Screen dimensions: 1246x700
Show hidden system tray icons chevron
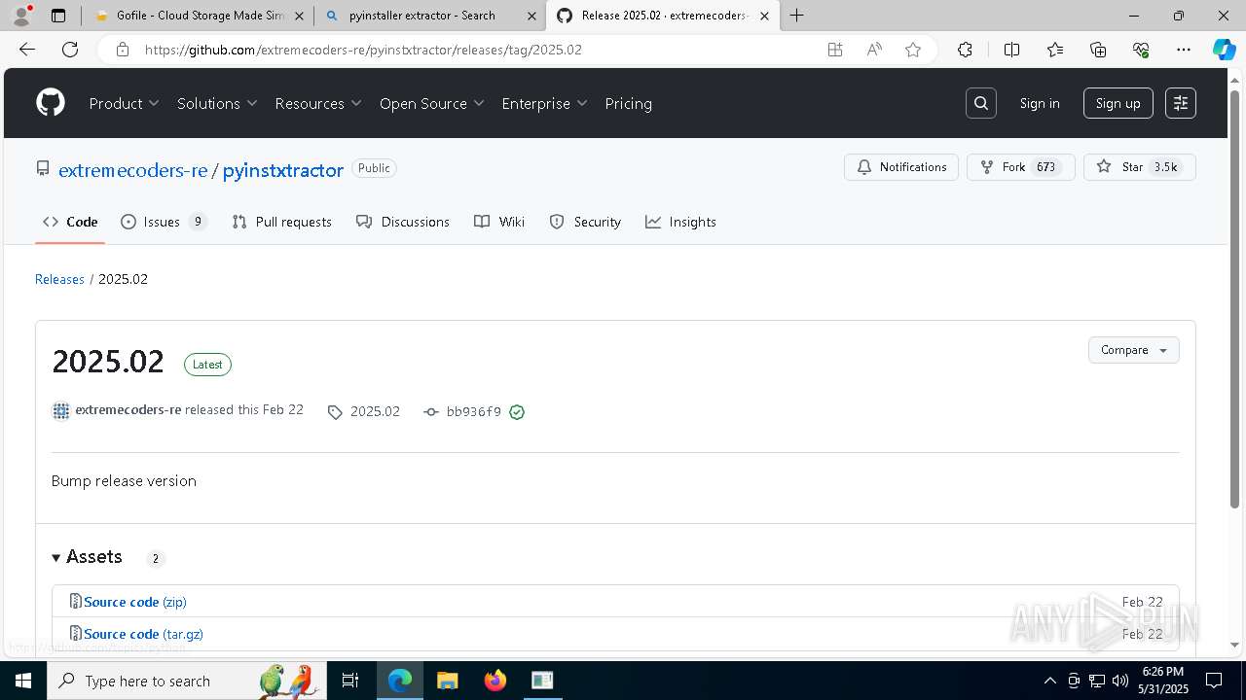pos(1049,681)
